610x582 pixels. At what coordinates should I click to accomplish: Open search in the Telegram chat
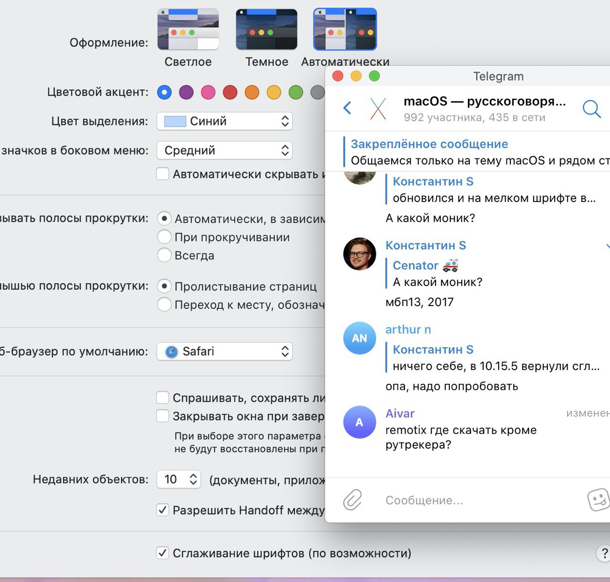[591, 109]
